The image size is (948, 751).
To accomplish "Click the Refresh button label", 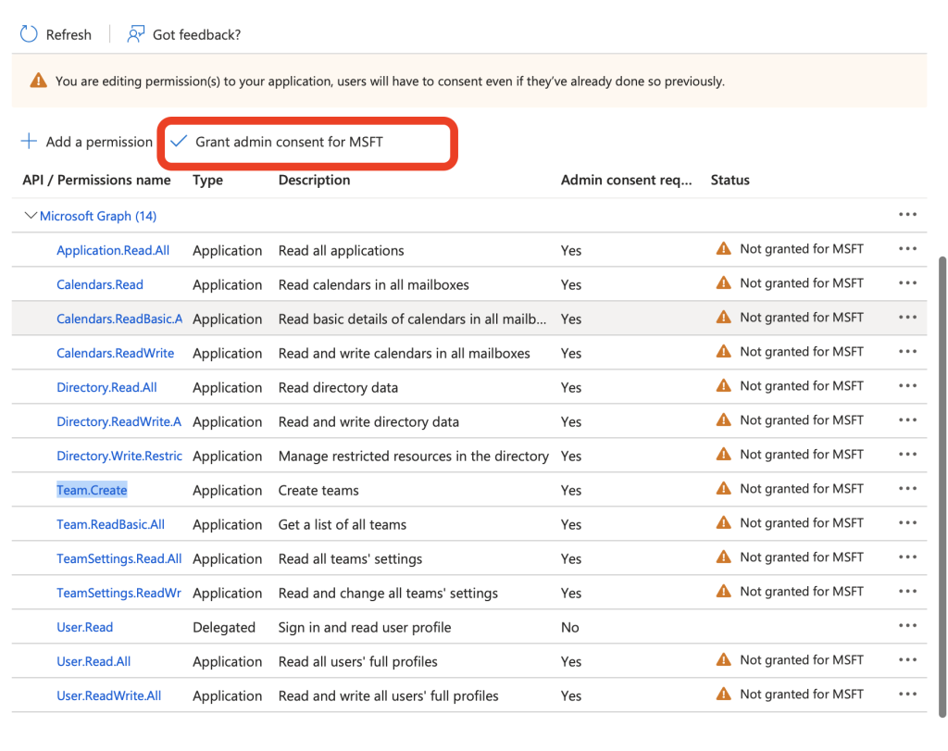I will [x=69, y=34].
